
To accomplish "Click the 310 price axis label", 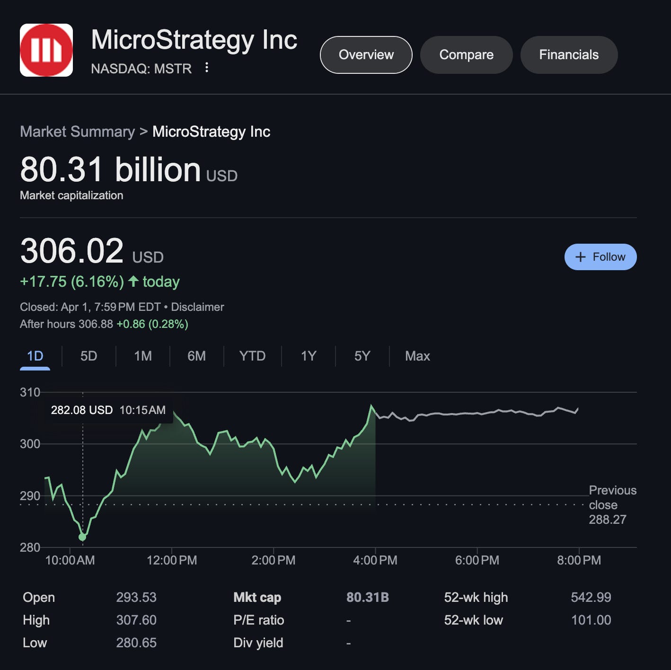I will pyautogui.click(x=30, y=392).
